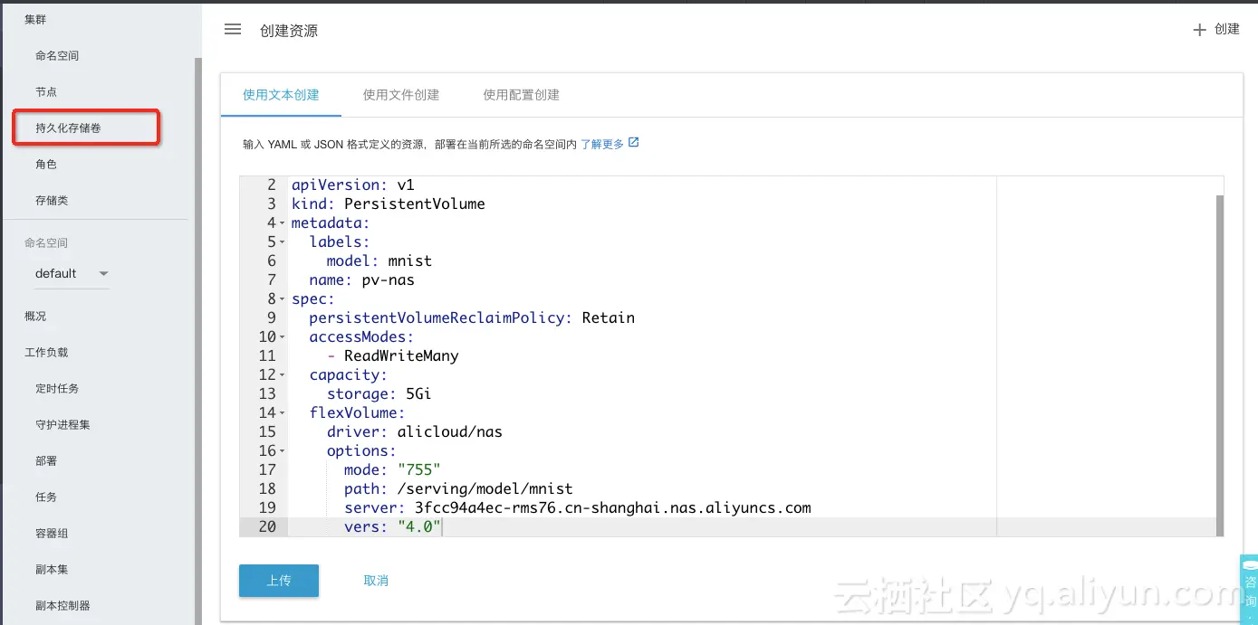The height and width of the screenshot is (625, 1258).
Task: Collapse accessModes fold at line 10
Action: pyautogui.click(x=282, y=337)
